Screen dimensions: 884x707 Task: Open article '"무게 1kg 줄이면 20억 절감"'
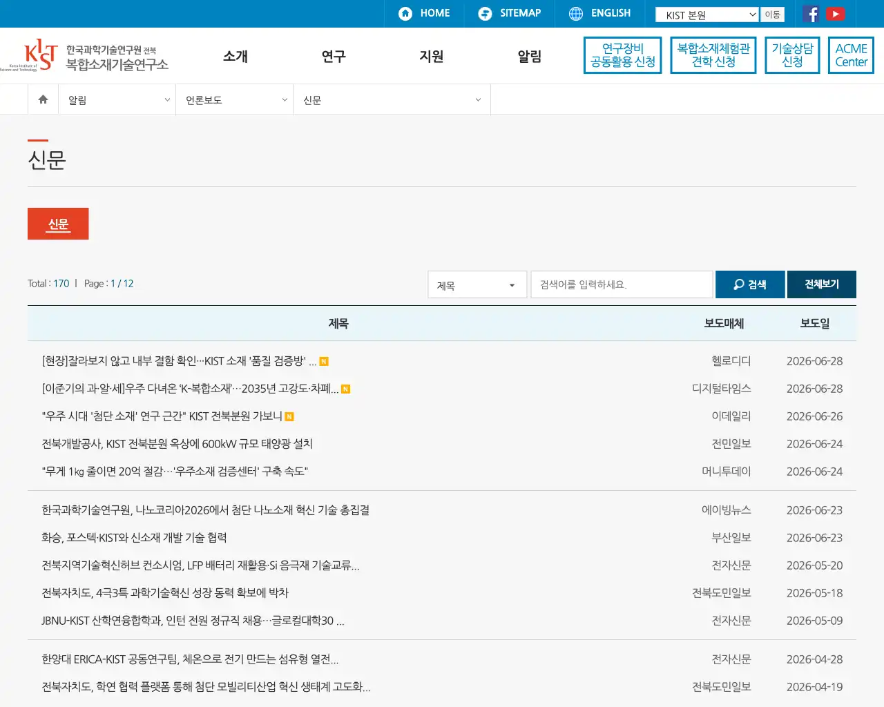[175, 472]
